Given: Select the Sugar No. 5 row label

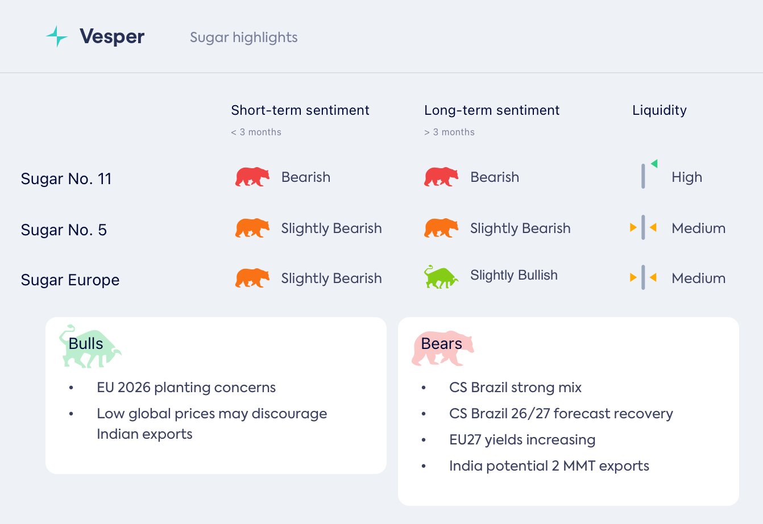Looking at the screenshot, I should click(64, 230).
